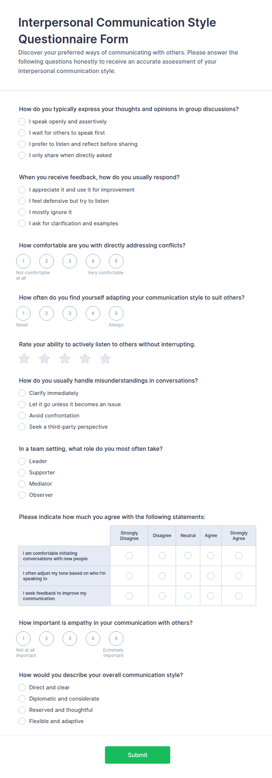Mark Disagree for seeking feedback statement
The width and height of the screenshot is (272, 778).
tap(162, 596)
